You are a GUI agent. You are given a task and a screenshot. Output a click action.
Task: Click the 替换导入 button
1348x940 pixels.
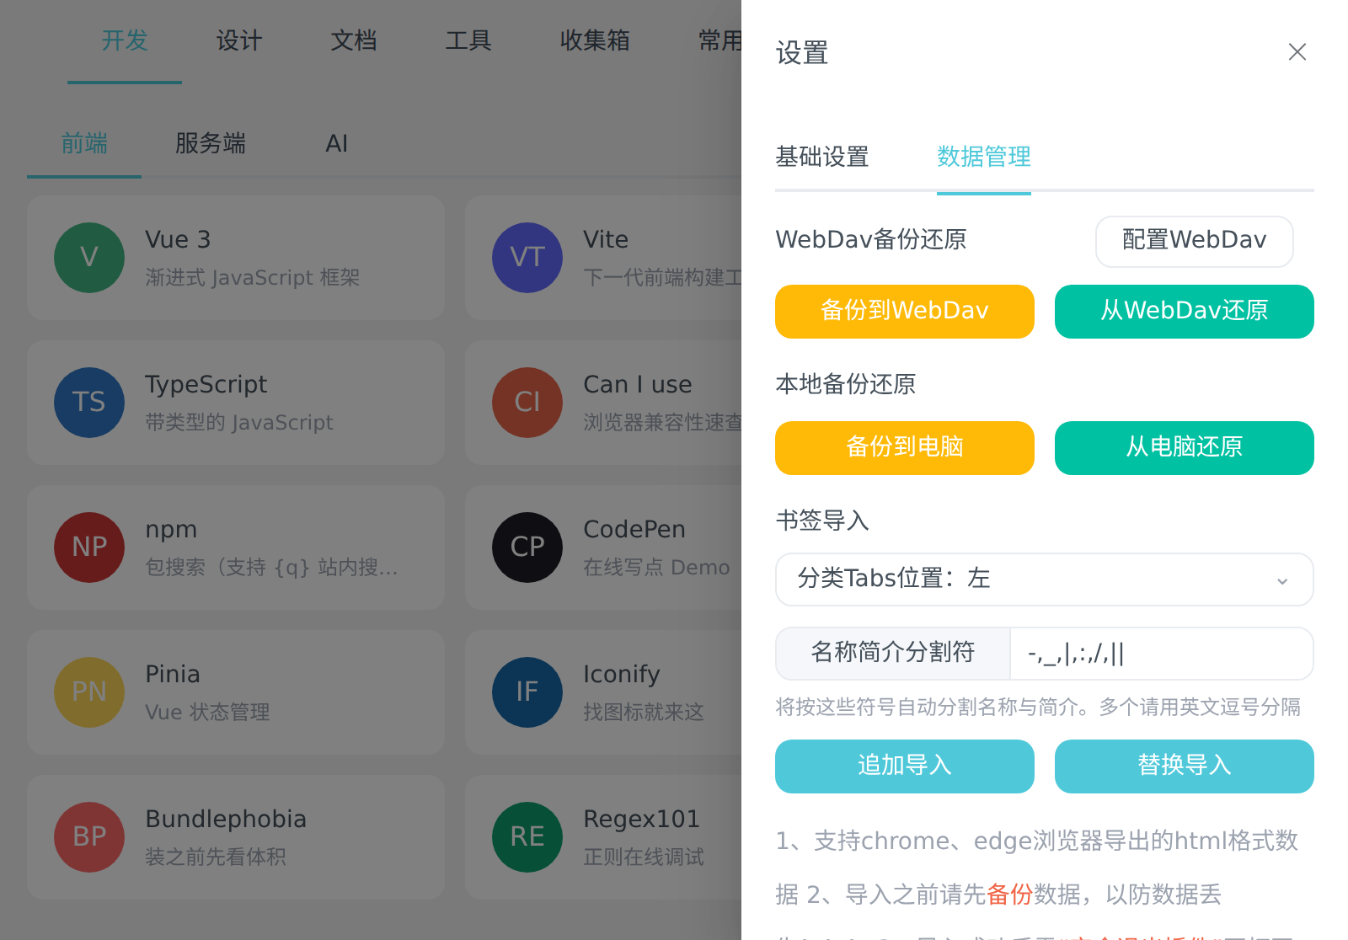tap(1185, 766)
